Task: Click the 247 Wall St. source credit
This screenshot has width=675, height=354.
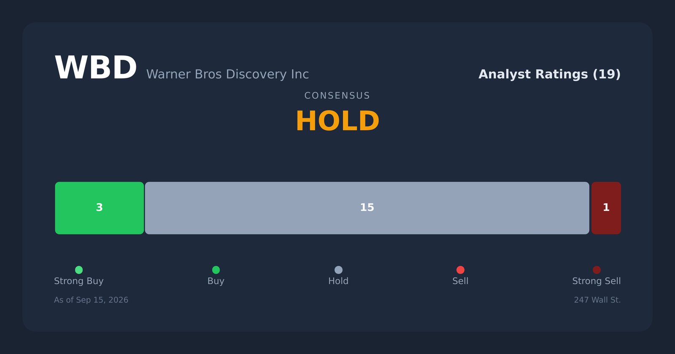Action: pyautogui.click(x=597, y=300)
